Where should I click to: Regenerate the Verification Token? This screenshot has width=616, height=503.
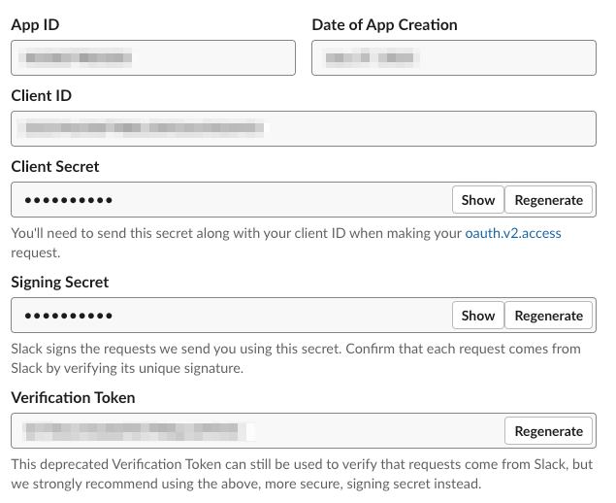tap(549, 431)
